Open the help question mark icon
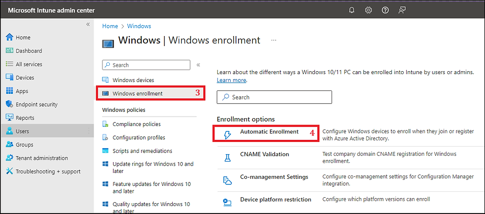 click(385, 10)
